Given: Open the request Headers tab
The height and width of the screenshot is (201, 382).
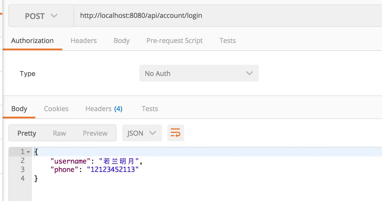Looking at the screenshot, I should tap(83, 41).
